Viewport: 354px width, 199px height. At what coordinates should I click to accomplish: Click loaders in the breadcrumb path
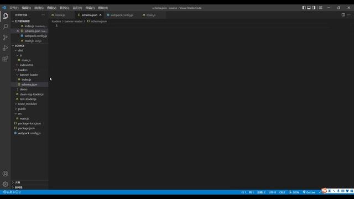coord(56,21)
